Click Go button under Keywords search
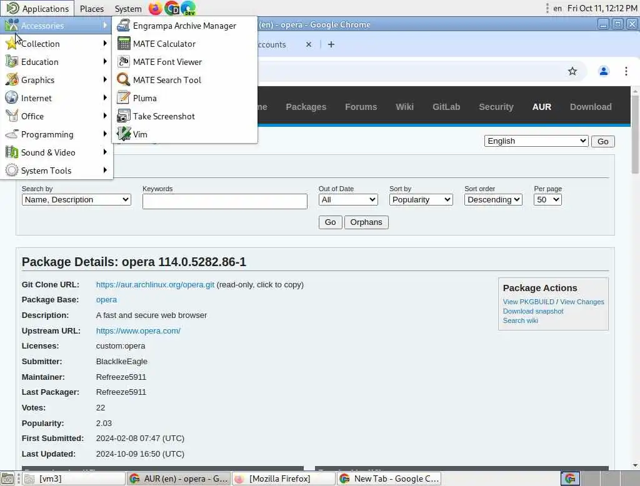This screenshot has width=640, height=486. point(330,222)
